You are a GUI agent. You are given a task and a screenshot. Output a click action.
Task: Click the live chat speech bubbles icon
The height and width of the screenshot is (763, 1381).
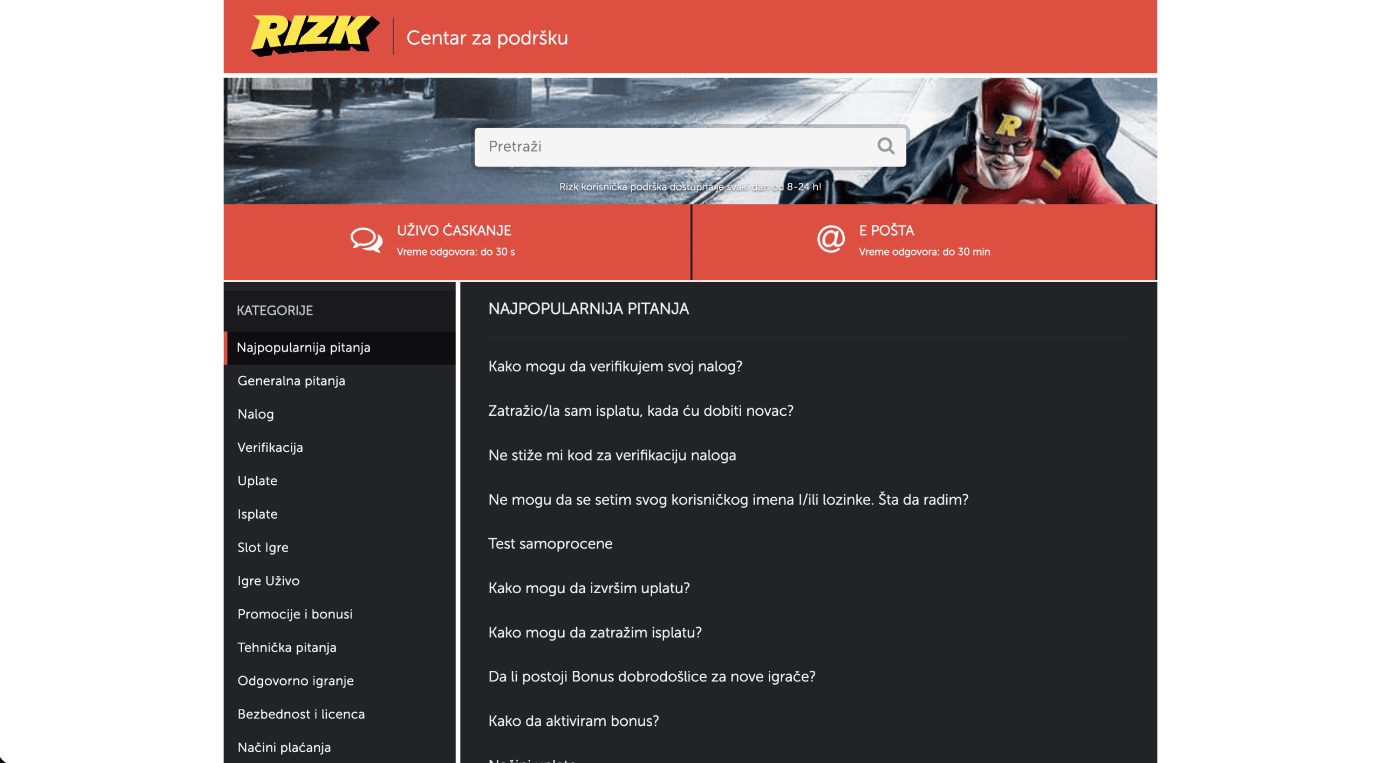(x=366, y=240)
